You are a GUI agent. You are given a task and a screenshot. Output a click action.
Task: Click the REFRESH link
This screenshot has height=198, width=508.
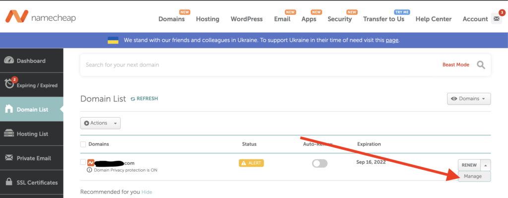(x=144, y=99)
